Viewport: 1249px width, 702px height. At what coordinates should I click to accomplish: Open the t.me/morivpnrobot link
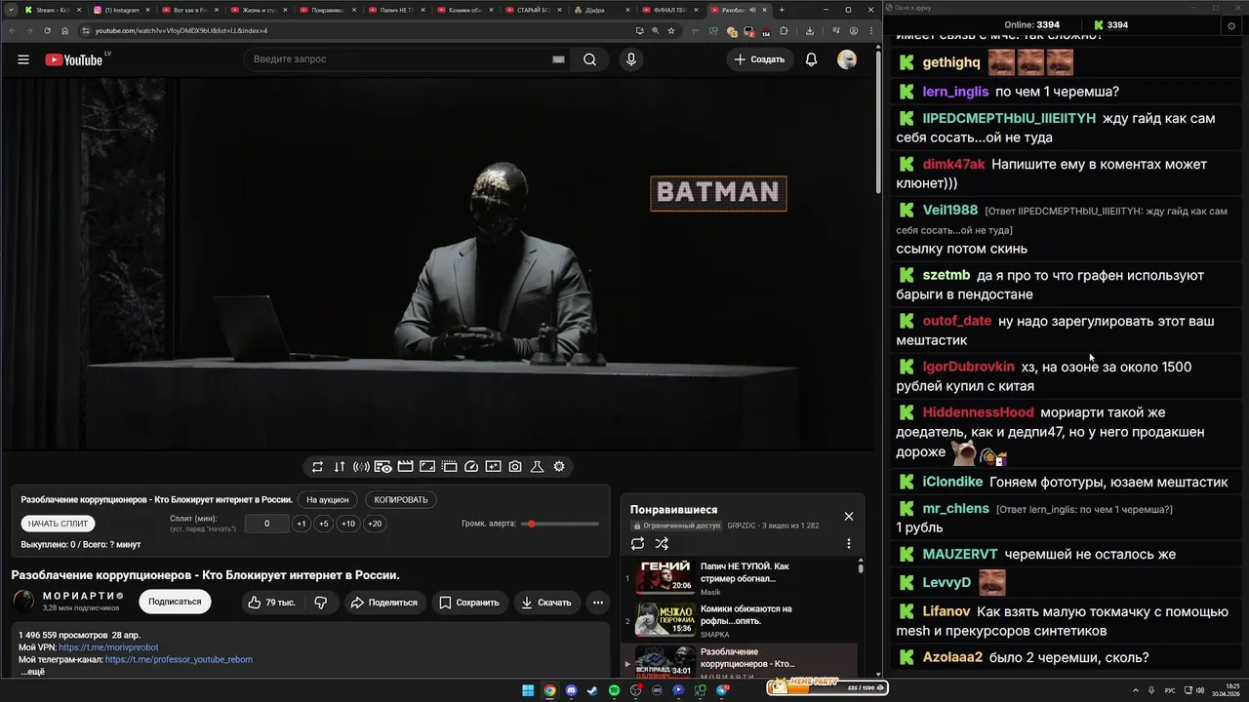click(x=108, y=647)
